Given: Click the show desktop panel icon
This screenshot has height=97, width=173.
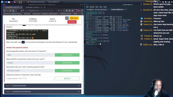Looking at the screenshot, I should [x=6, y=2].
